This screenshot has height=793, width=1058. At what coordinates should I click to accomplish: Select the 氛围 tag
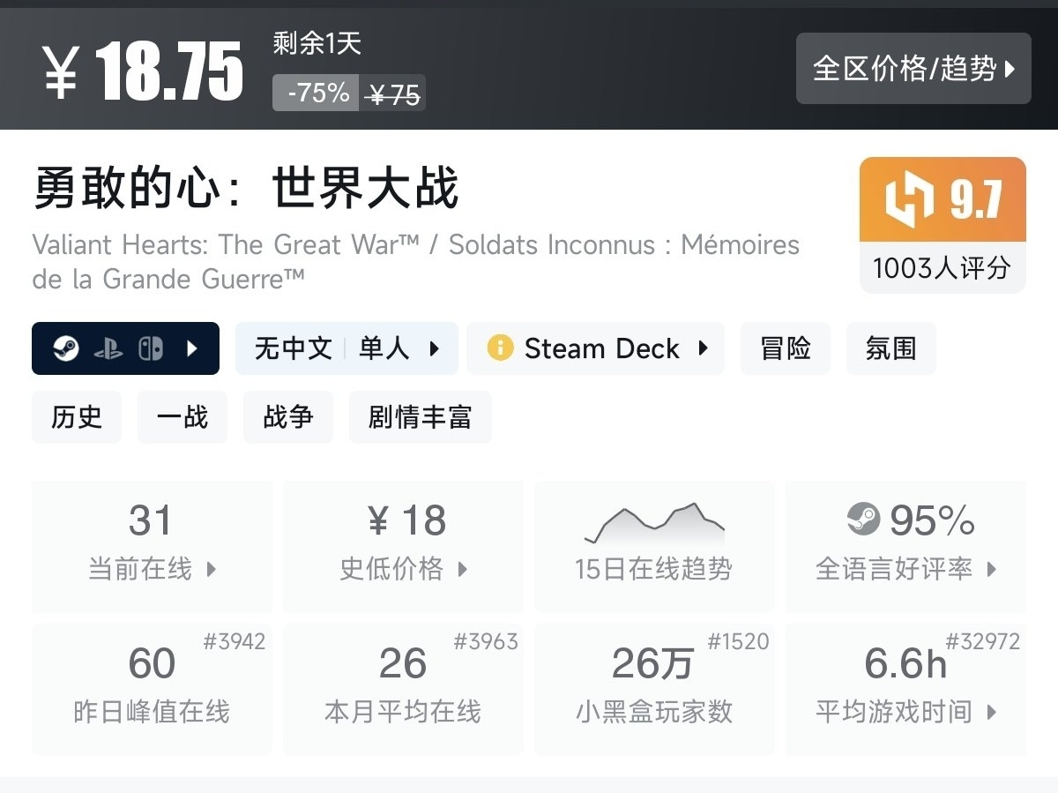890,348
